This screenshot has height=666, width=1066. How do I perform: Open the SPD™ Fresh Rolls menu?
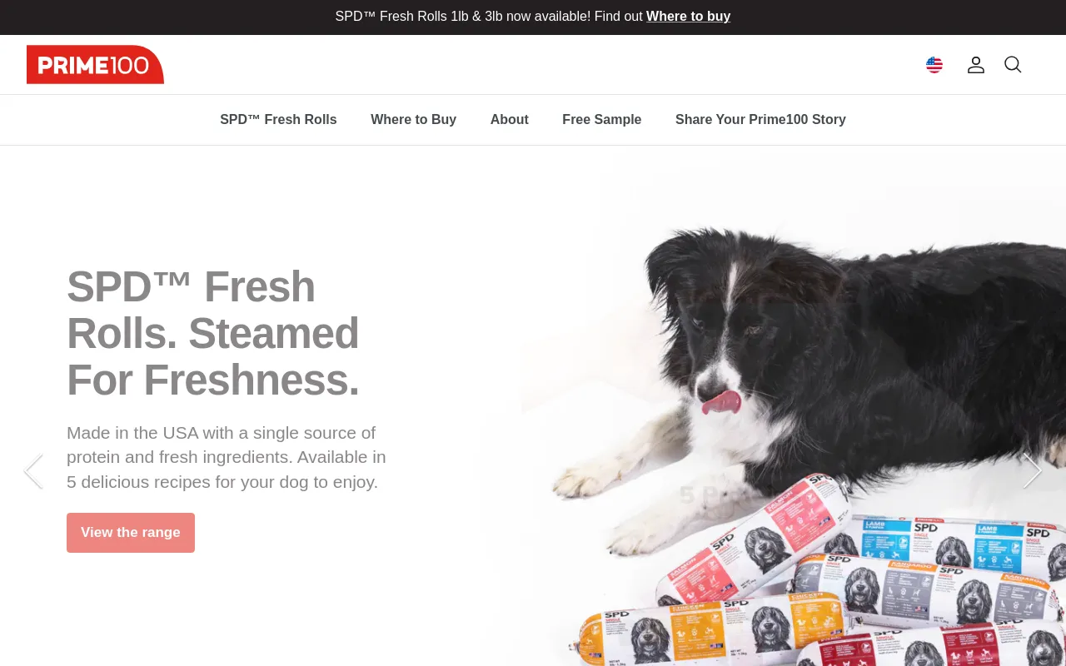tap(278, 120)
